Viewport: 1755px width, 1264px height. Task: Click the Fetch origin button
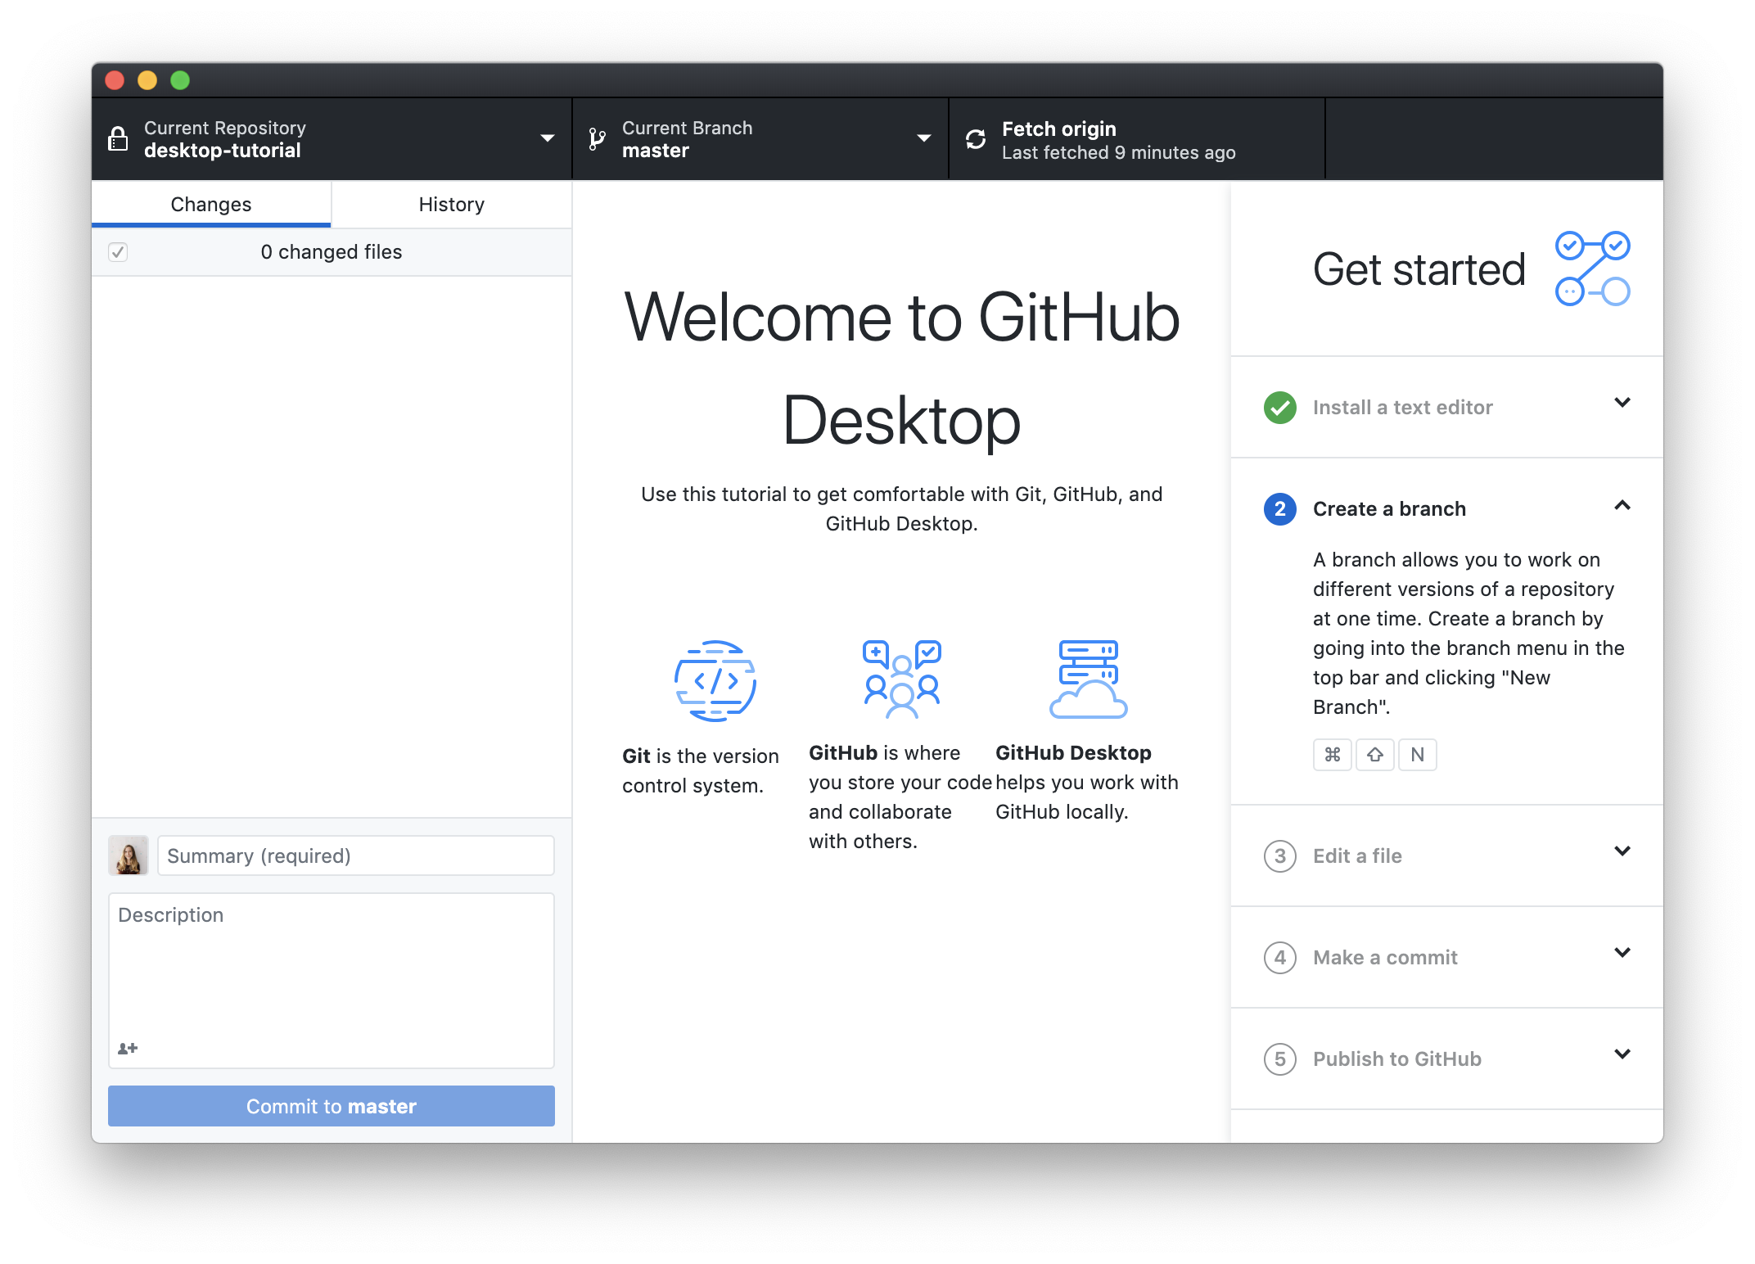coord(1137,139)
